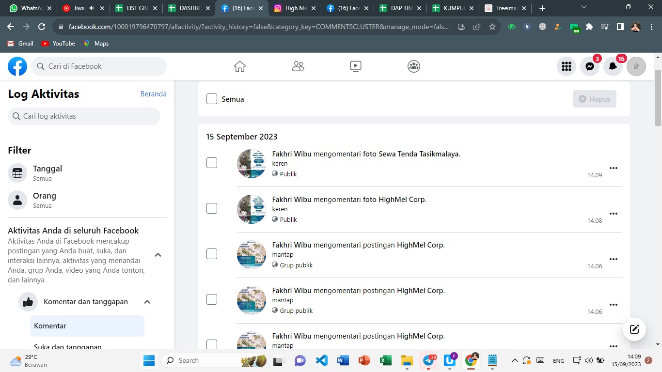Switch to High Me Instagram tab
662x372 pixels.
(294, 8)
